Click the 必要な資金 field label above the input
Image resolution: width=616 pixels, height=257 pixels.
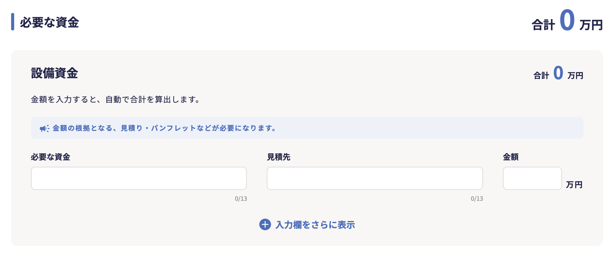tap(51, 157)
